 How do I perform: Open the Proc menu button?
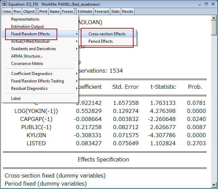[x=17, y=11]
